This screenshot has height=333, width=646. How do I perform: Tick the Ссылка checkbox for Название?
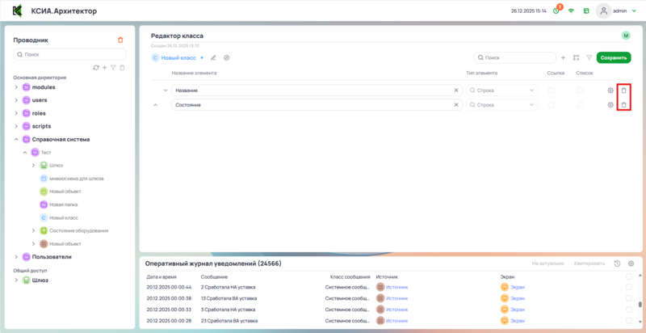(552, 91)
